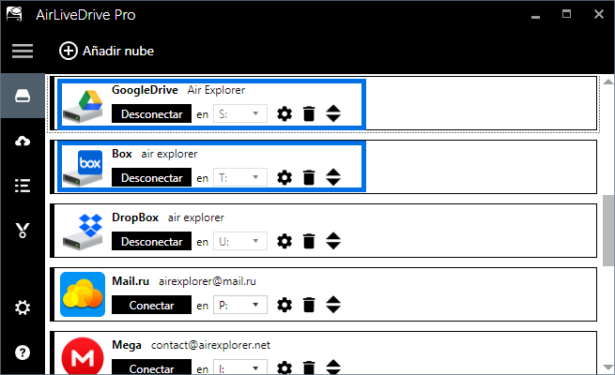Click the AirLiveDrive app logo
Viewport: 615px width, 375px height.
pyautogui.click(x=14, y=14)
